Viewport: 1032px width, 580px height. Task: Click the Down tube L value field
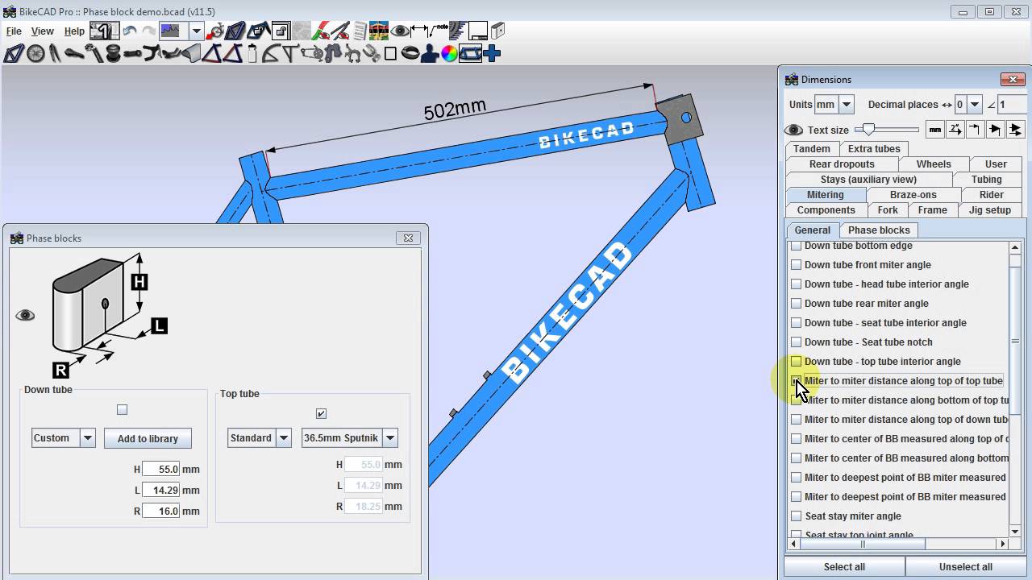tap(160, 490)
